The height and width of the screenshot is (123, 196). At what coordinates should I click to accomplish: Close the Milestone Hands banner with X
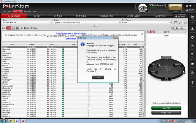coord(142,34)
